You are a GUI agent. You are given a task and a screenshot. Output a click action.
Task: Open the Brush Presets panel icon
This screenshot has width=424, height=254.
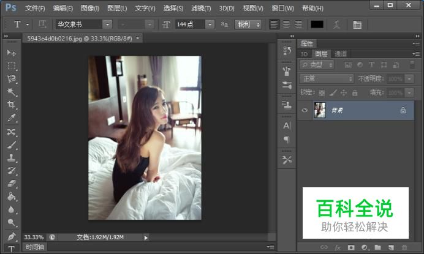287,71
